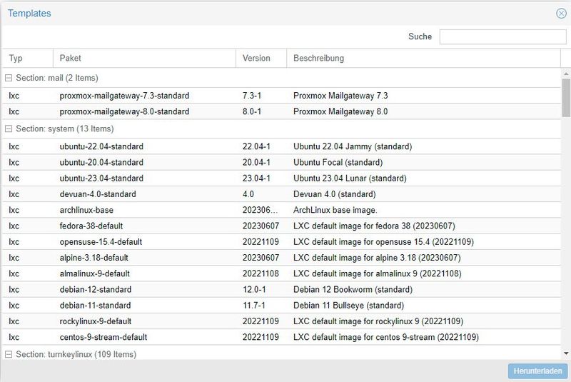Sort by the Paket column header
Screen dimensions: 571x382
[145, 59]
